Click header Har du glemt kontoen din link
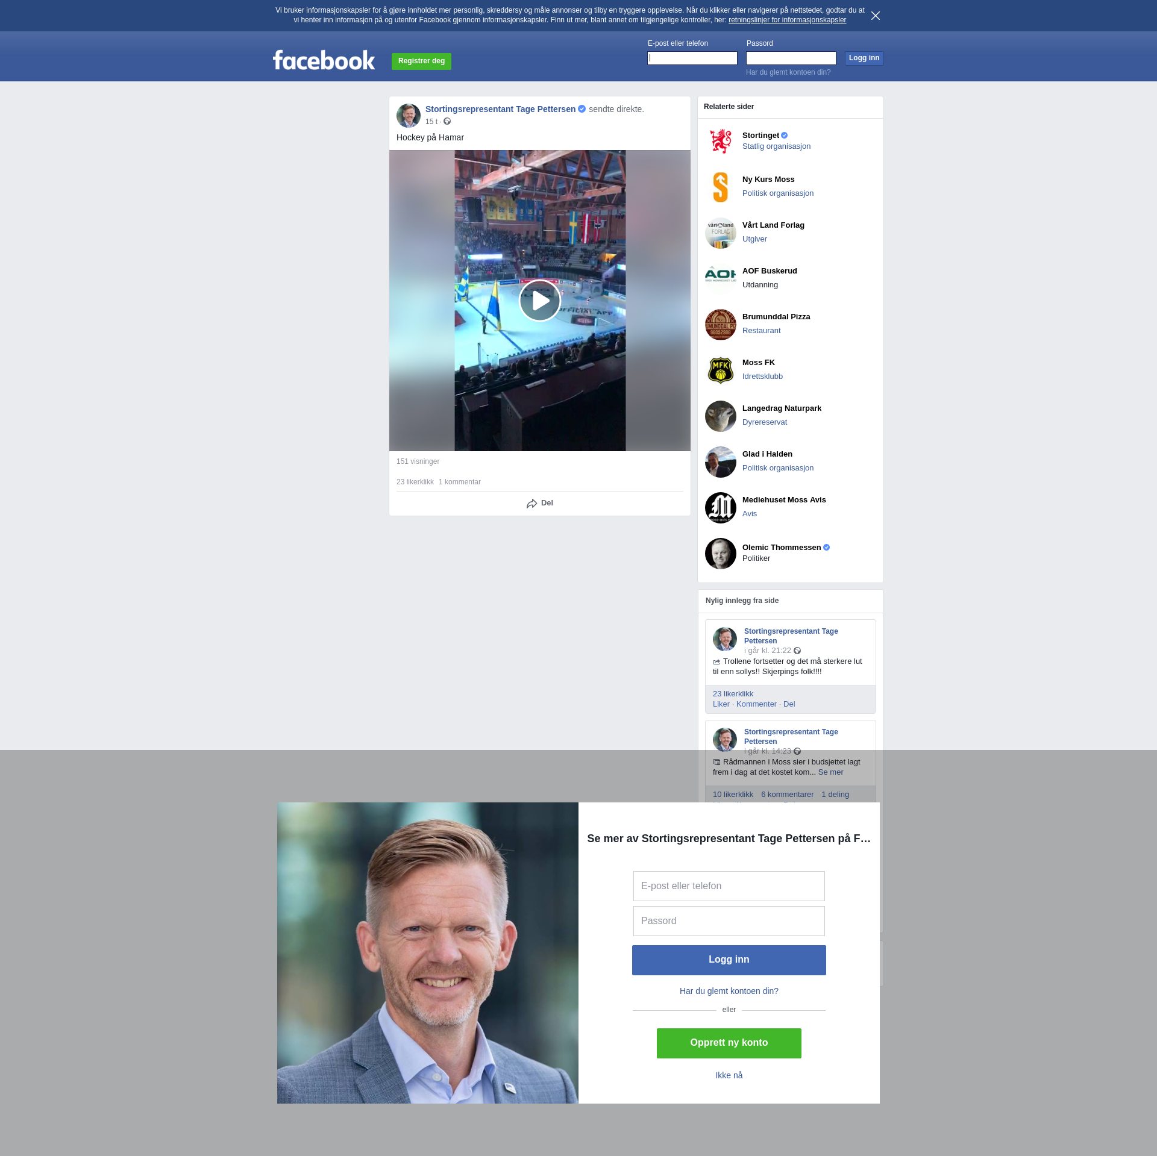 click(788, 72)
